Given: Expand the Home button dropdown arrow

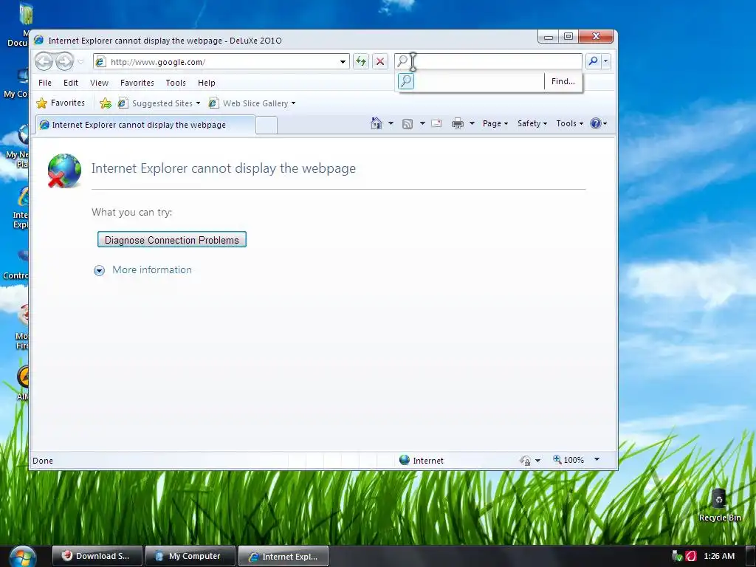Looking at the screenshot, I should (391, 123).
